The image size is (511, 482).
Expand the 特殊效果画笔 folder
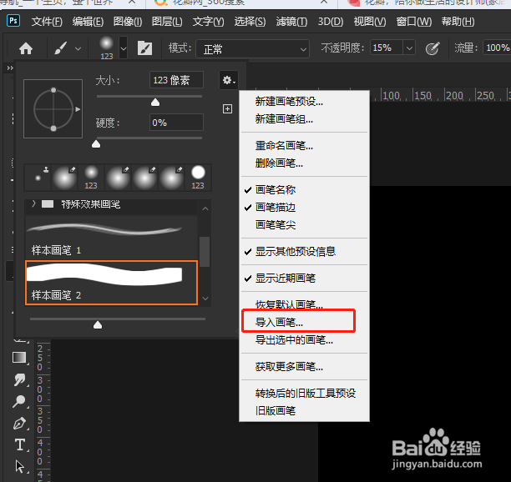33,204
